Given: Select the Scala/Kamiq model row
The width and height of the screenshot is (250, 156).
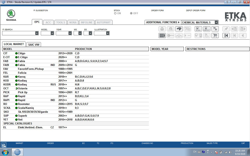Looking at the screenshot, I should click(75, 108).
